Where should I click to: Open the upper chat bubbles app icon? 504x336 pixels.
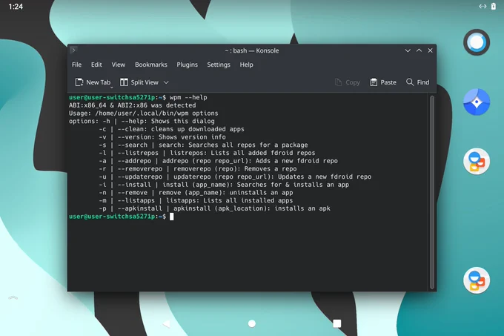click(x=477, y=162)
